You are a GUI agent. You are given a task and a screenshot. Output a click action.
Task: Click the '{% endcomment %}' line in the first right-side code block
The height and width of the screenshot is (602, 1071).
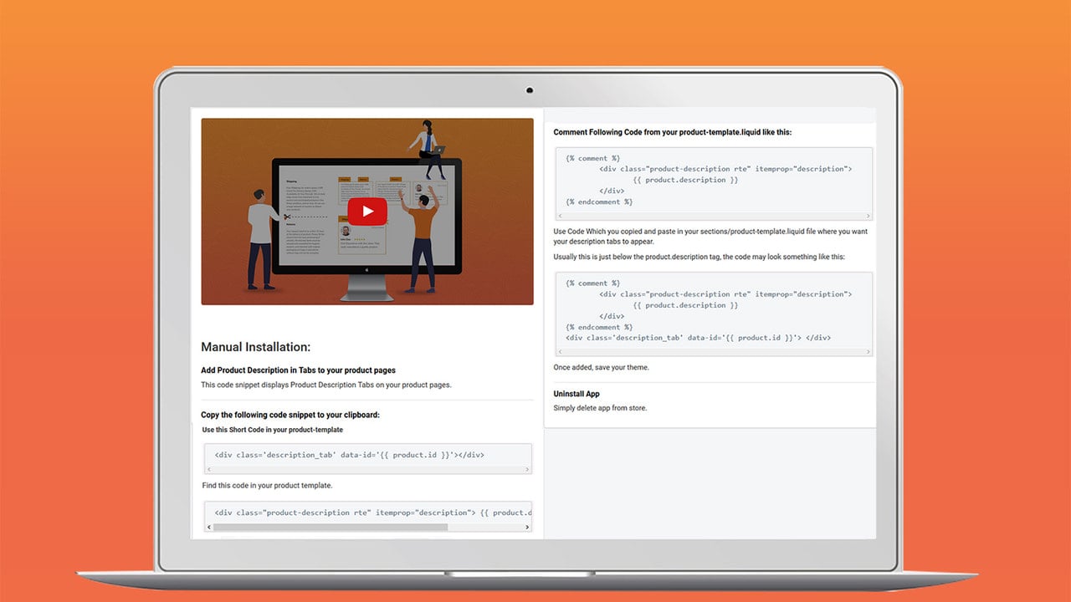click(x=599, y=202)
